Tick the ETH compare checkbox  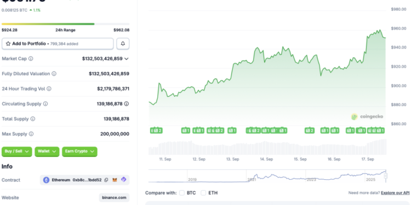click(203, 193)
